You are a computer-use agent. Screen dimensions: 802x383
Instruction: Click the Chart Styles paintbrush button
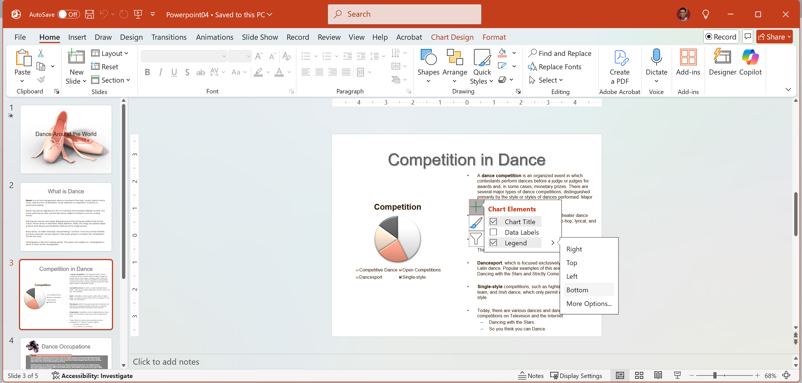(x=476, y=223)
